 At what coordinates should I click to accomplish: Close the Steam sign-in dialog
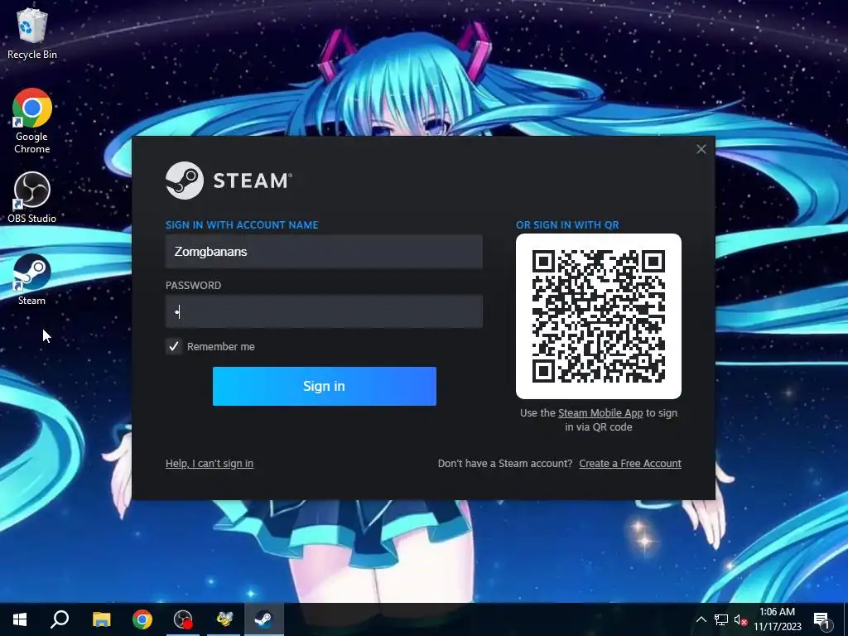(701, 149)
